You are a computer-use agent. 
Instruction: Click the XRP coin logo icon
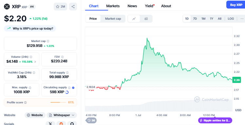coord(7,7)
